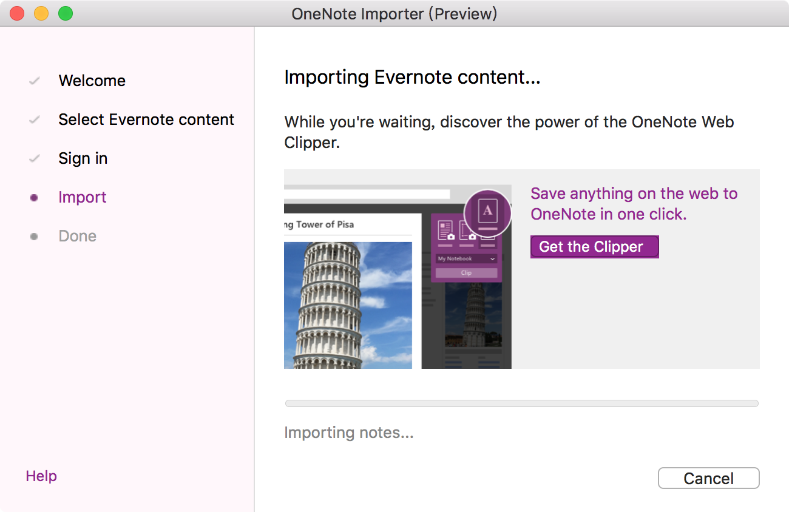Maximize the window with the green button
The height and width of the screenshot is (512, 789).
click(x=66, y=13)
